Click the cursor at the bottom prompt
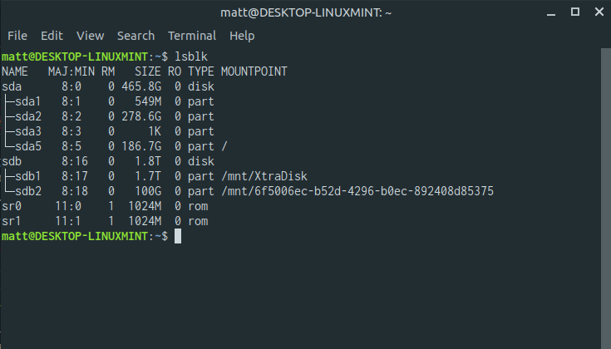This screenshot has width=611, height=349. (177, 237)
